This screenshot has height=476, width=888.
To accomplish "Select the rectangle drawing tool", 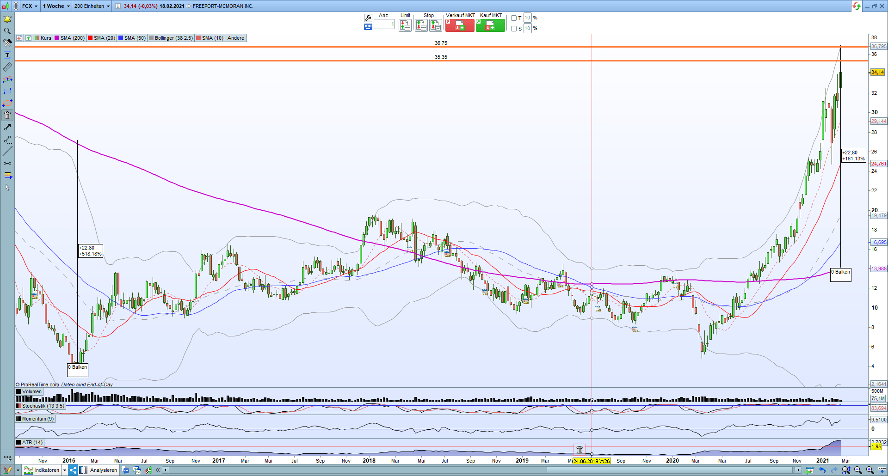I will (7, 92).
